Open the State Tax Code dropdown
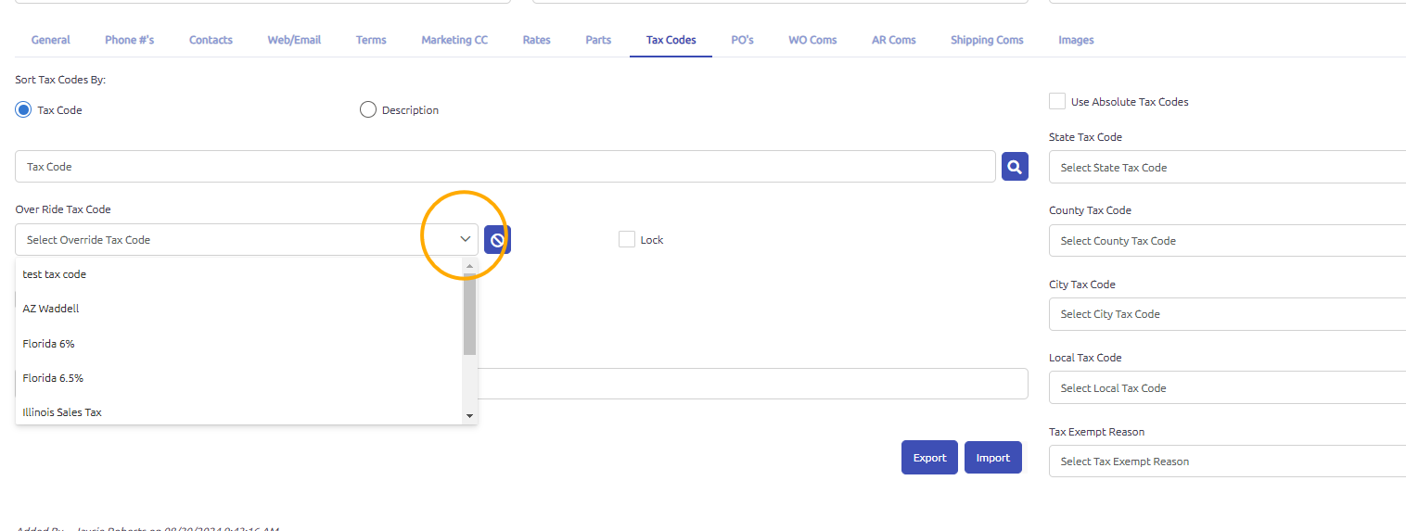 coord(1227,167)
